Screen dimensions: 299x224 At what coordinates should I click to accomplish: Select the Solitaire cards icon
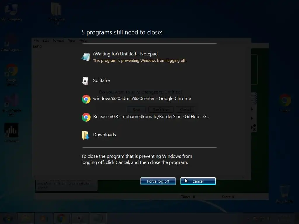pyautogui.click(x=86, y=81)
